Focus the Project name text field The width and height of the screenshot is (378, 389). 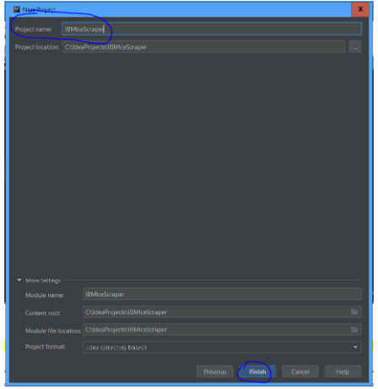[x=212, y=29]
